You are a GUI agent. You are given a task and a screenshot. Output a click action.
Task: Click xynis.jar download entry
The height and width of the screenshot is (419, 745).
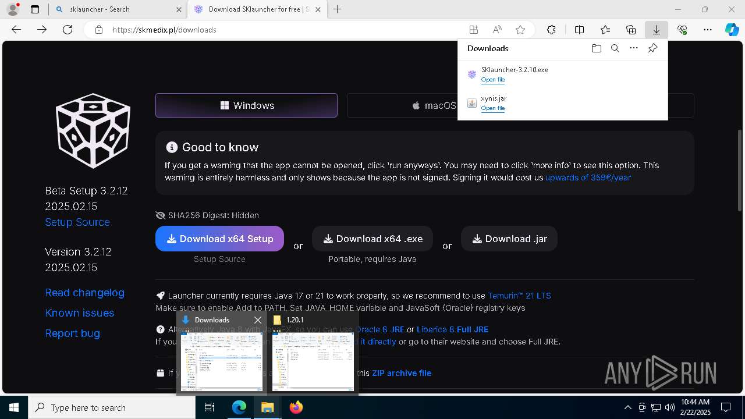coord(562,103)
